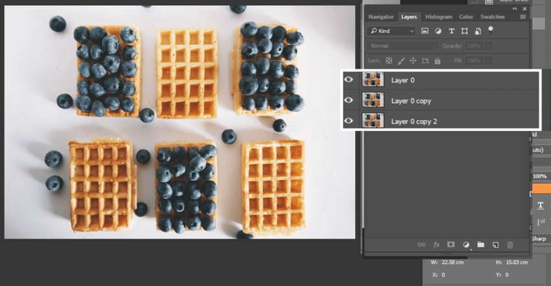Switch to the Layers tab

pyautogui.click(x=409, y=17)
